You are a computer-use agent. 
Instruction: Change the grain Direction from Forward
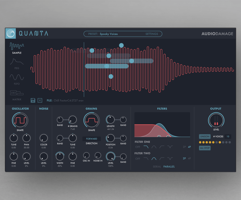click(92, 139)
